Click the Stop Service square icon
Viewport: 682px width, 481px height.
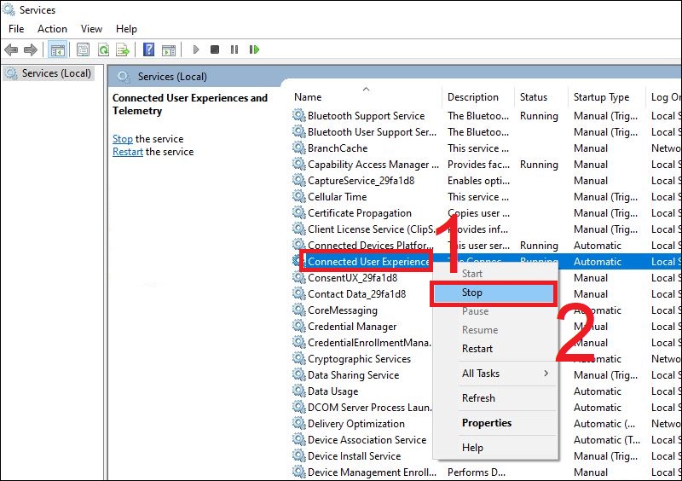tap(215, 49)
